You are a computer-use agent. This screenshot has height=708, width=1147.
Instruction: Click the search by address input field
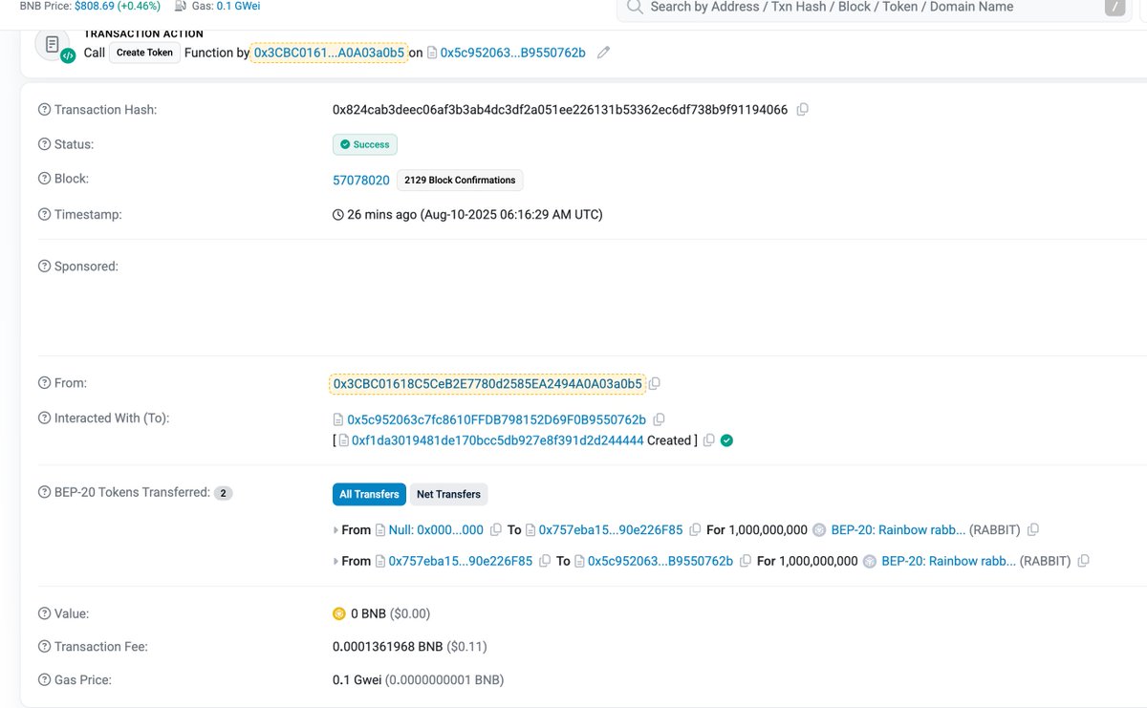(860, 8)
